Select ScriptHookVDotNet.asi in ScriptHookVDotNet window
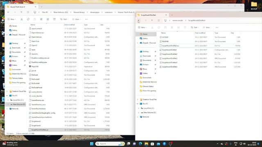This screenshot has height=147, width=262. [200, 46]
